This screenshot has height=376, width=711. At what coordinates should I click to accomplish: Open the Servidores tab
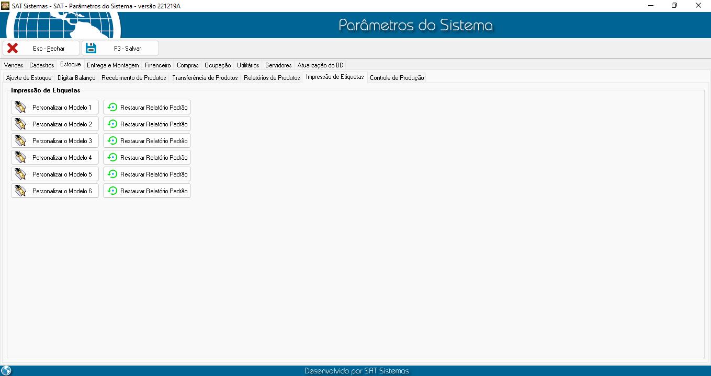pos(278,65)
